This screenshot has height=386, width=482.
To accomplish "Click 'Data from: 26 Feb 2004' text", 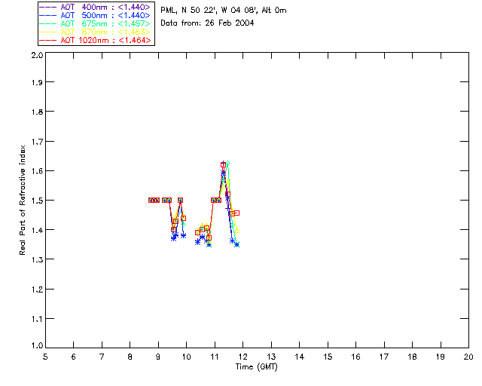I will [x=207, y=23].
